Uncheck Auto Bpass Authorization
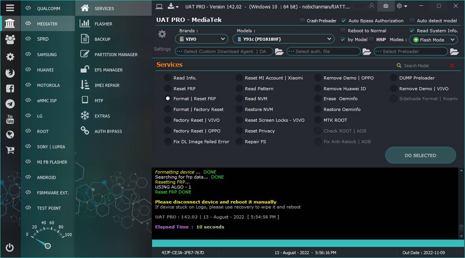 (x=344, y=21)
